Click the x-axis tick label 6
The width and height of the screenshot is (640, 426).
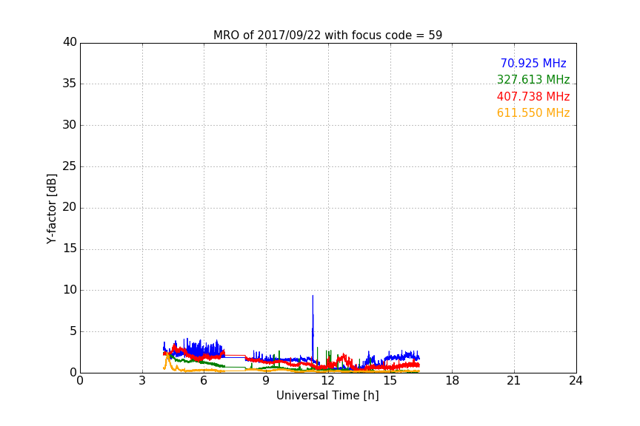point(204,381)
